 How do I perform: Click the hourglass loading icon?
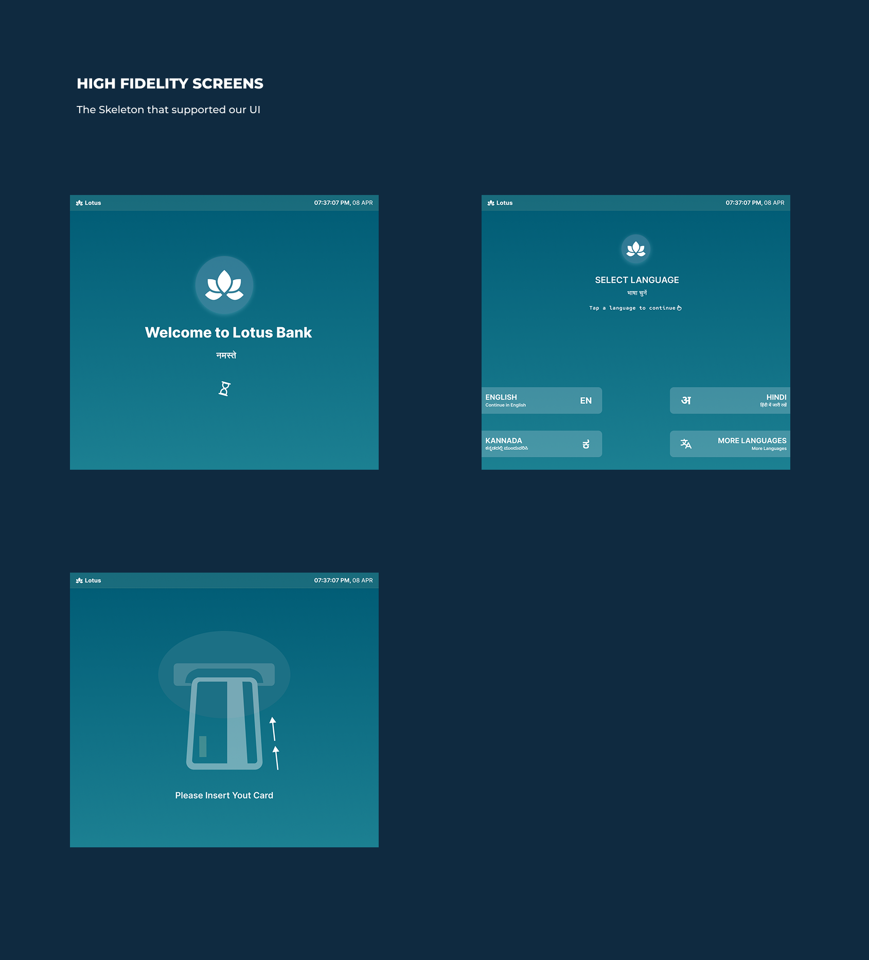[224, 389]
